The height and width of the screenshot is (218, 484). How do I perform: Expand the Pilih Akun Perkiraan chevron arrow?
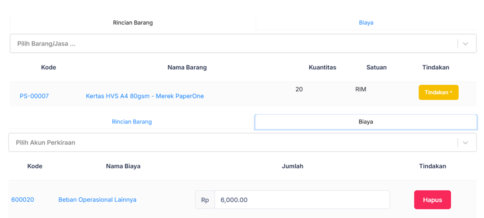coord(465,143)
